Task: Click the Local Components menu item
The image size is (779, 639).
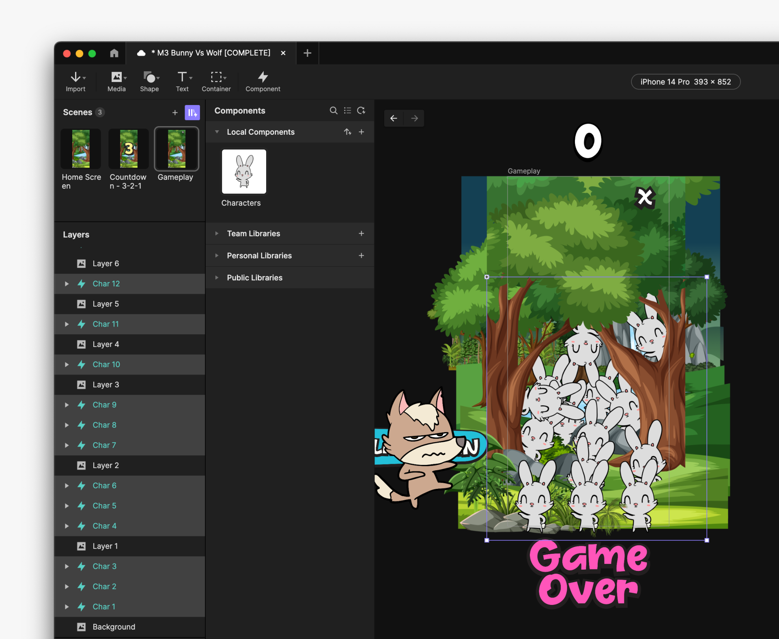Action: click(261, 132)
